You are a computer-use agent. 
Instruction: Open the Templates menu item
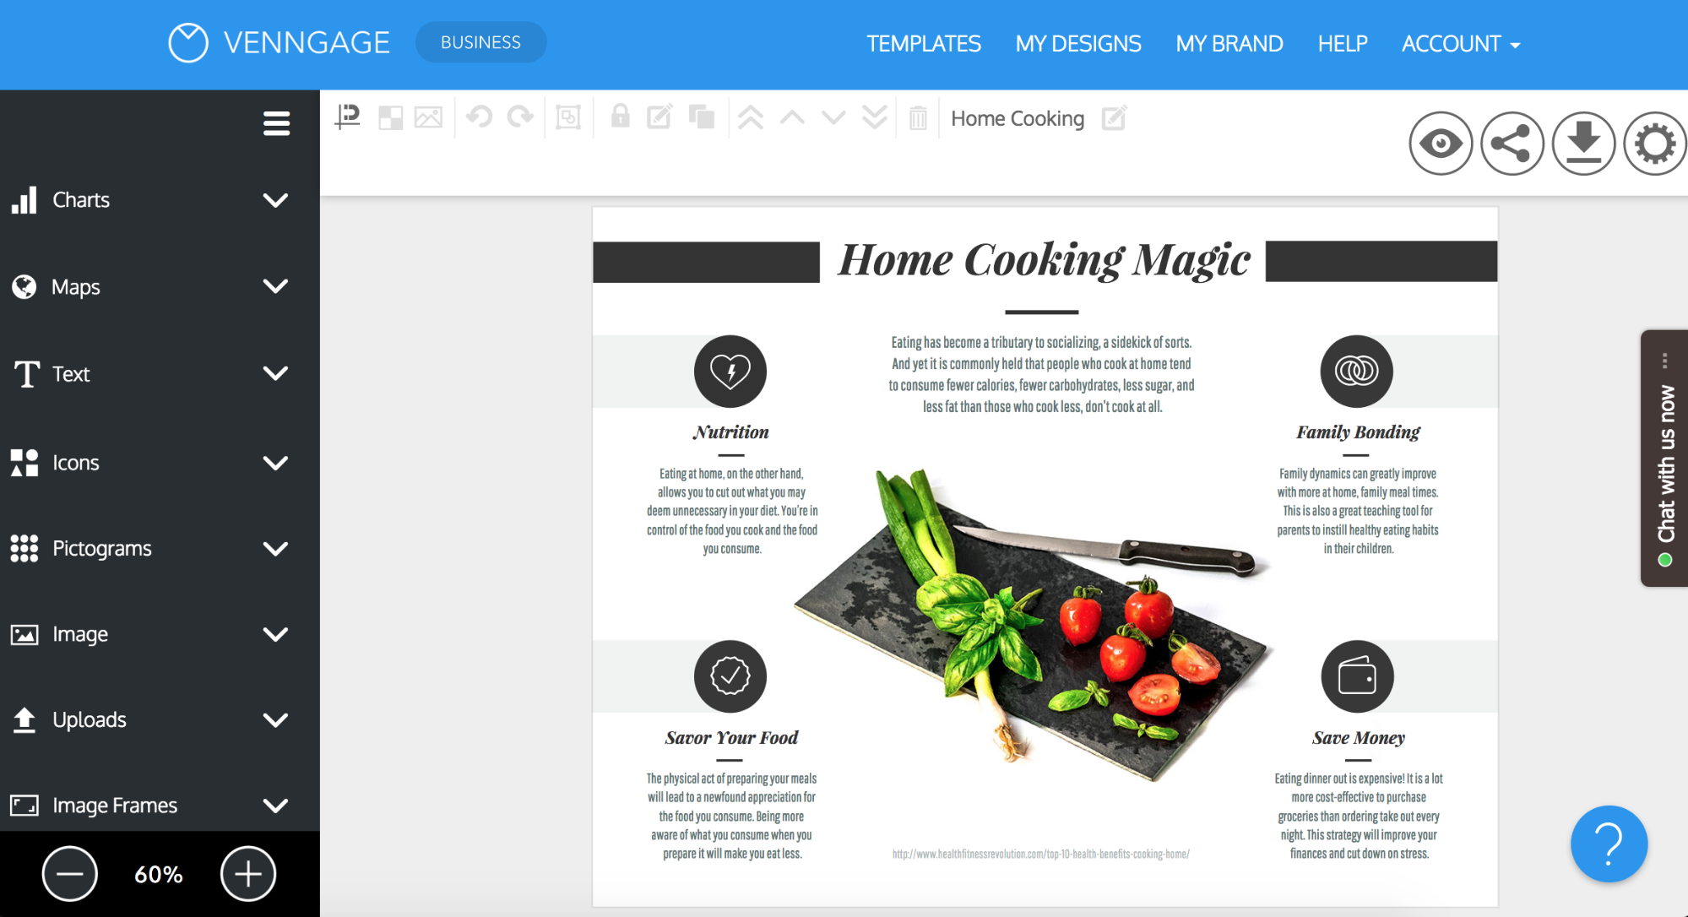[x=924, y=43]
